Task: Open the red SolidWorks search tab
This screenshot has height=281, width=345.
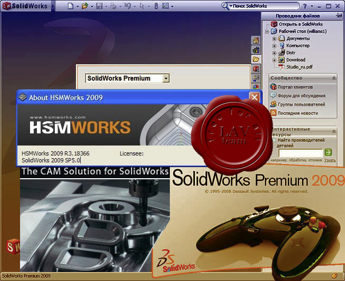Action: (256, 69)
